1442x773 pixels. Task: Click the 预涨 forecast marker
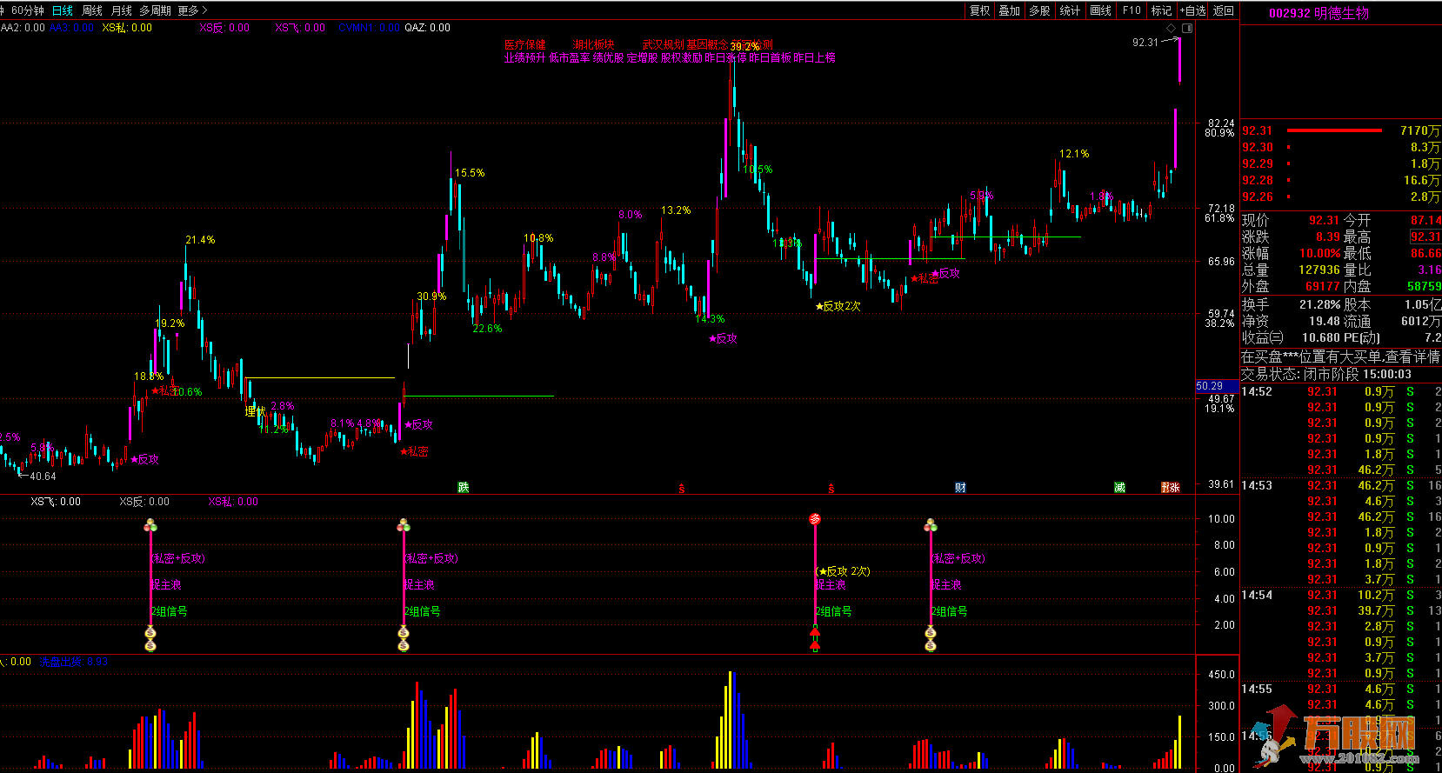tap(1171, 488)
